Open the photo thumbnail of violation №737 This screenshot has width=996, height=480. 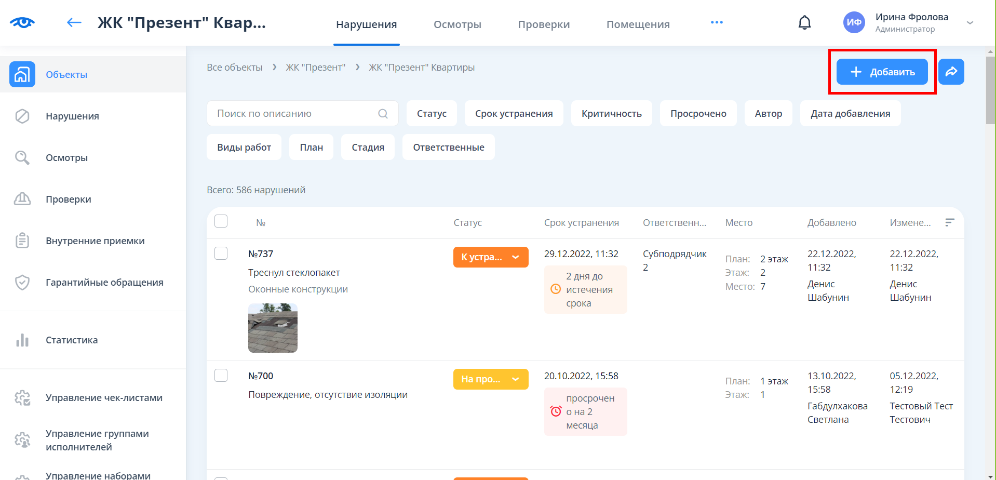tap(273, 328)
